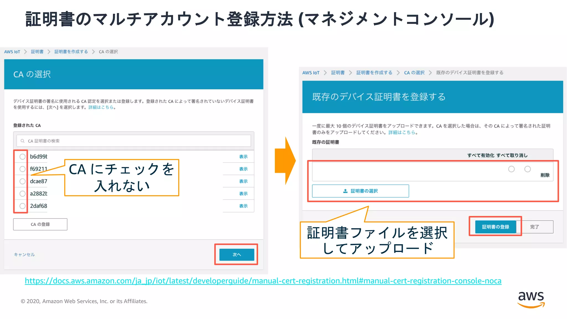Viewport: 567px width, 319px height.
Task: Click 表示 link for CA 2daf68
Action: tap(243, 206)
